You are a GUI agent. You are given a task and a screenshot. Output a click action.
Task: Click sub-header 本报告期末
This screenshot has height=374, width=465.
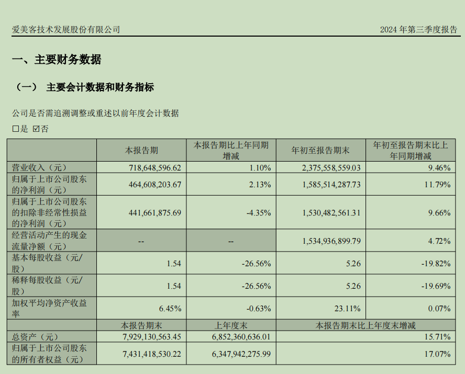click(141, 325)
